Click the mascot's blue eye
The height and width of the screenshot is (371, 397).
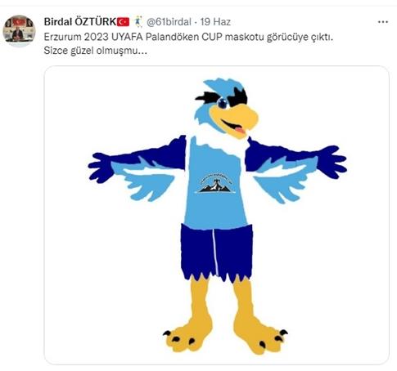(x=223, y=103)
